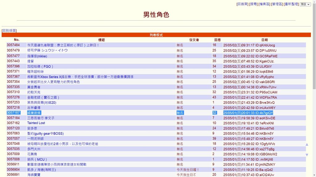Click the down arrow scroll icon
The height and width of the screenshot is (177, 316).
click(307, 155)
